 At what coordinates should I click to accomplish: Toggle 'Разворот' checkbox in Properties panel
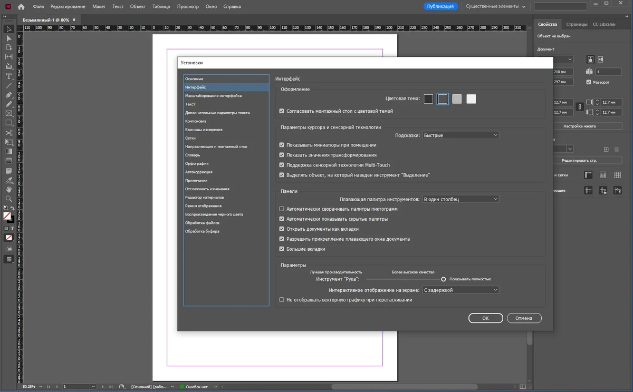589,82
